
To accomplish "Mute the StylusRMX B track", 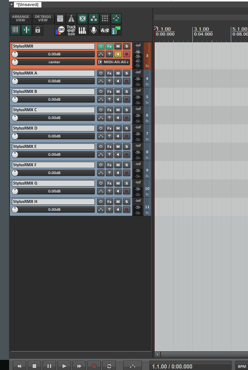I will pyautogui.click(x=118, y=91).
